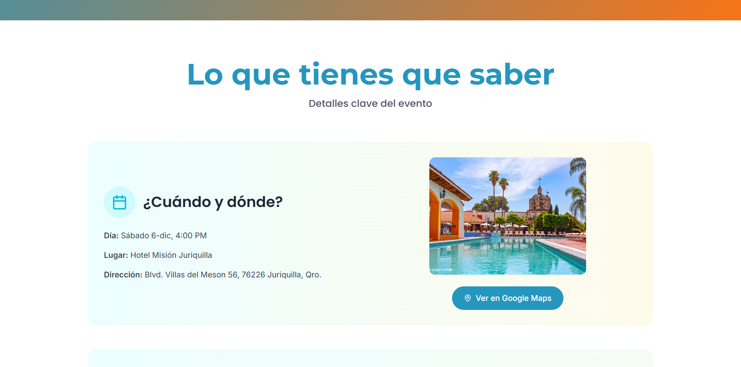The height and width of the screenshot is (367, 741).
Task: Click the hotel pool photo thumbnail
Action: point(508,216)
